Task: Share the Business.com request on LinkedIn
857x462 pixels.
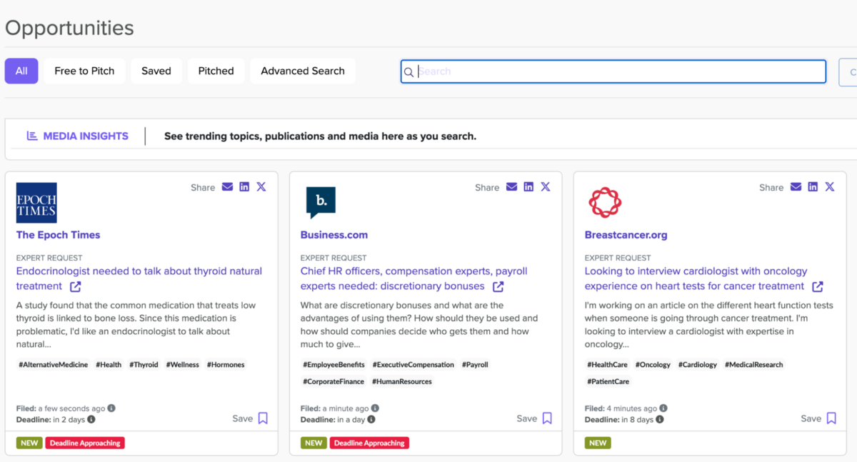Action: (528, 186)
